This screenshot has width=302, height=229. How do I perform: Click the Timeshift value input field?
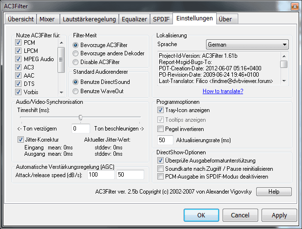(81, 129)
